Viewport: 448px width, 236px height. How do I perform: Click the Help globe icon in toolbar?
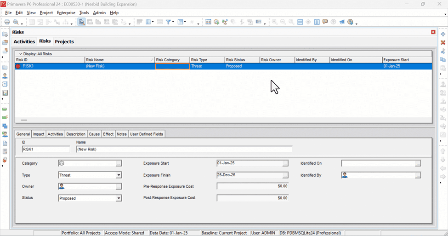(x=350, y=22)
